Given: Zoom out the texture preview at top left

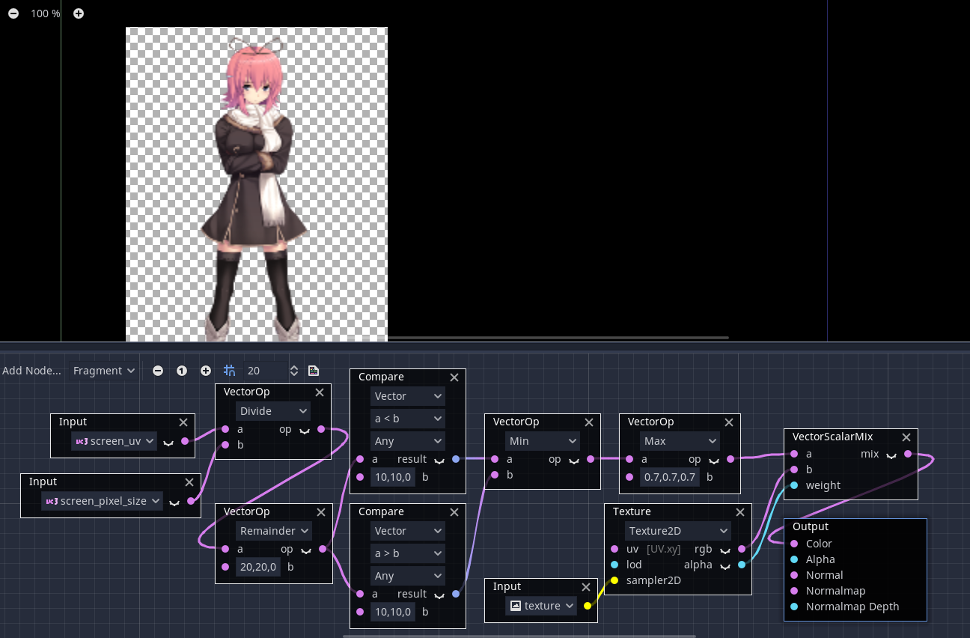Looking at the screenshot, I should pyautogui.click(x=12, y=13).
